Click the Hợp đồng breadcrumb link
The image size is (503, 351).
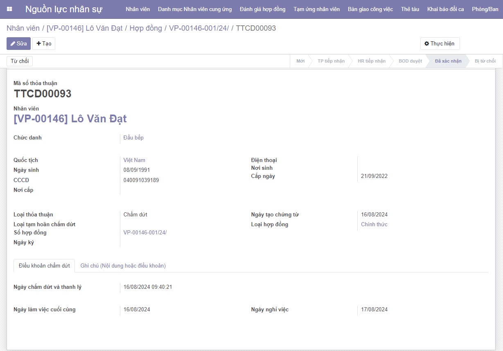[x=146, y=28]
